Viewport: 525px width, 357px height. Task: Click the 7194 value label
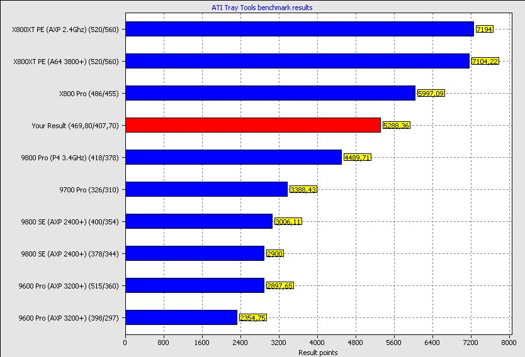(x=485, y=29)
